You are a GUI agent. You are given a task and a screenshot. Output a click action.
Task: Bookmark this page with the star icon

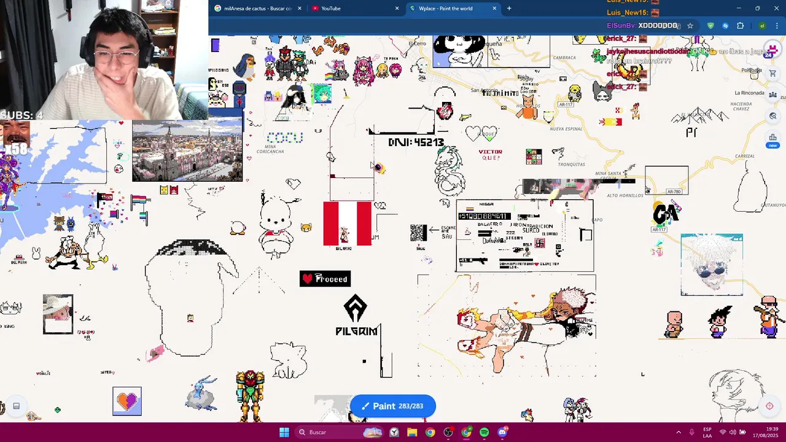point(690,26)
